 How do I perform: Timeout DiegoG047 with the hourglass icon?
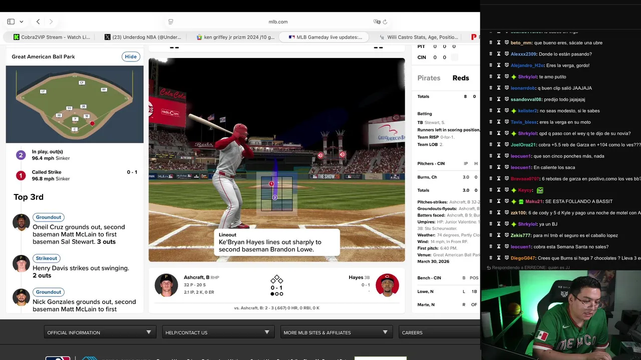click(x=499, y=258)
